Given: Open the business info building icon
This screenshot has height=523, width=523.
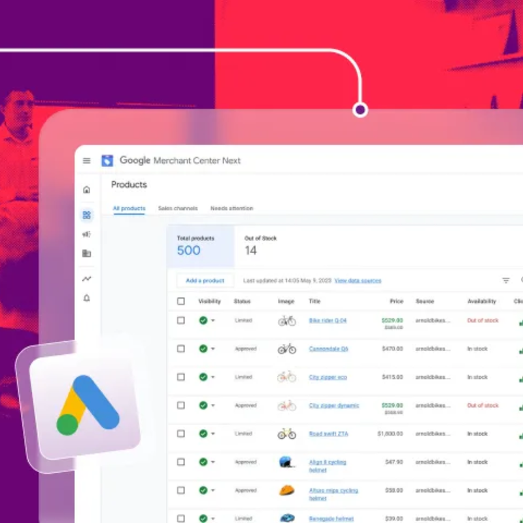Looking at the screenshot, I should click(x=87, y=253).
